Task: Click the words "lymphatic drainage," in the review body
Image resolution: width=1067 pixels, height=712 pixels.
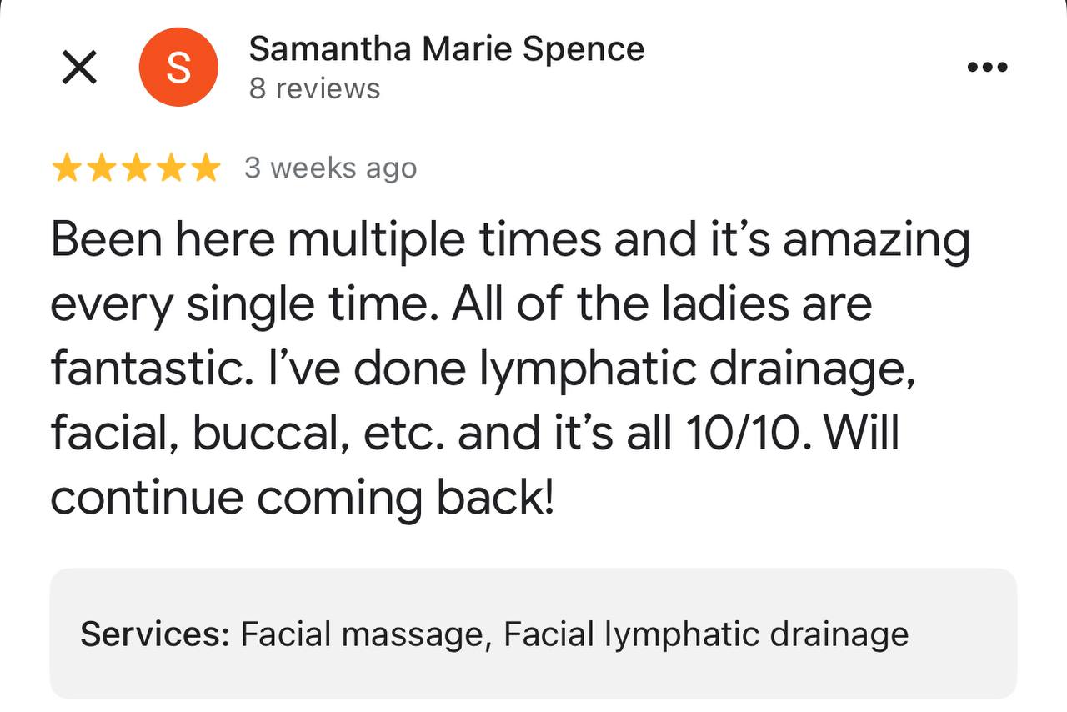Action: pos(698,369)
